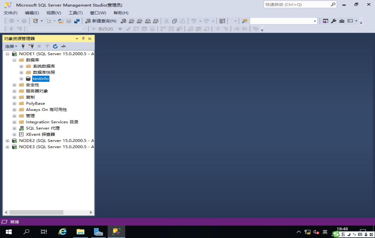Click the Copy toolbar icon
Image resolution: width=375 pixels, height=238 pixels.
pos(175,21)
